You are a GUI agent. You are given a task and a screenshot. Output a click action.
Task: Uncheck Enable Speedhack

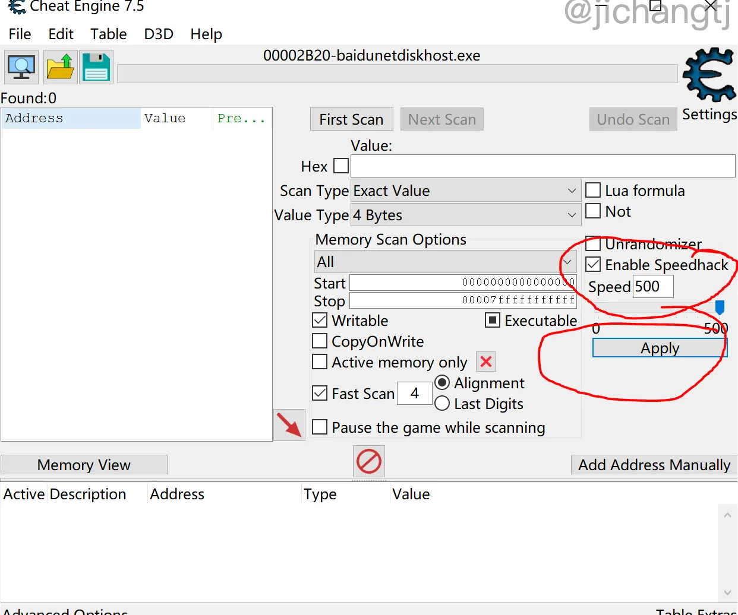pos(593,264)
